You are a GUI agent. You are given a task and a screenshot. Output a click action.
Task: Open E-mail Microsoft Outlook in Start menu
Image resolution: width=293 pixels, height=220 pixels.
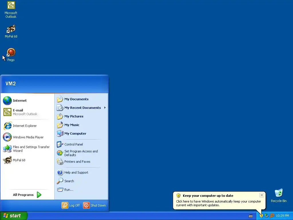click(27, 112)
